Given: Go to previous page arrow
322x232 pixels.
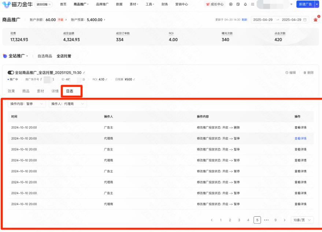Looking at the screenshot, I should click(x=212, y=220).
